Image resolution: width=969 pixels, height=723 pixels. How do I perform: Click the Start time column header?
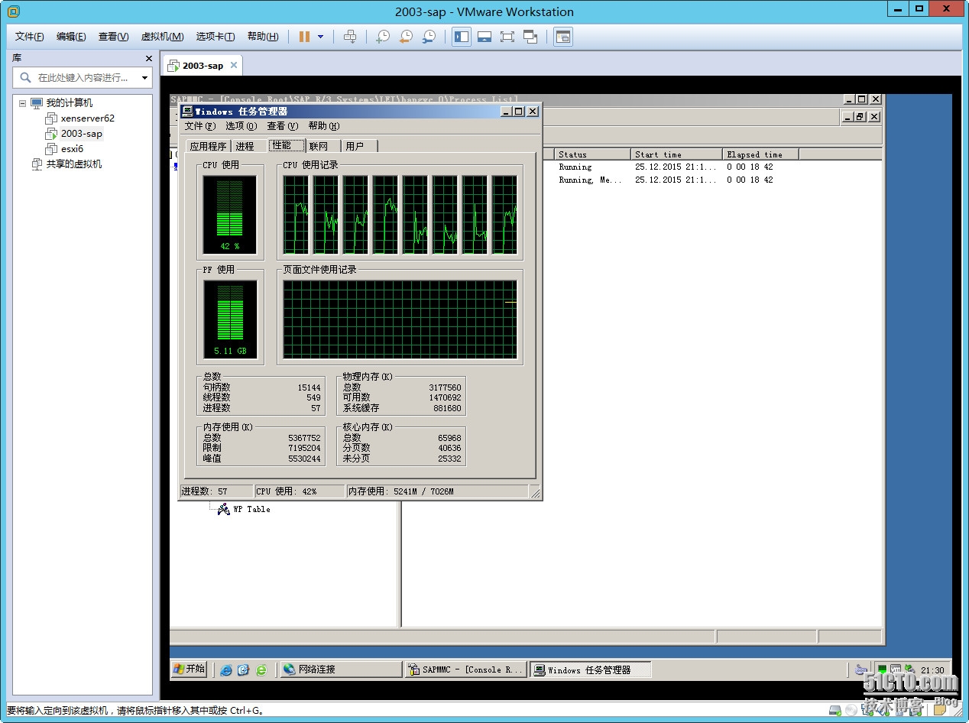[676, 154]
